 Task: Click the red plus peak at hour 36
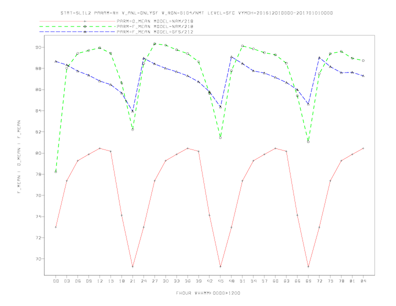(187, 148)
